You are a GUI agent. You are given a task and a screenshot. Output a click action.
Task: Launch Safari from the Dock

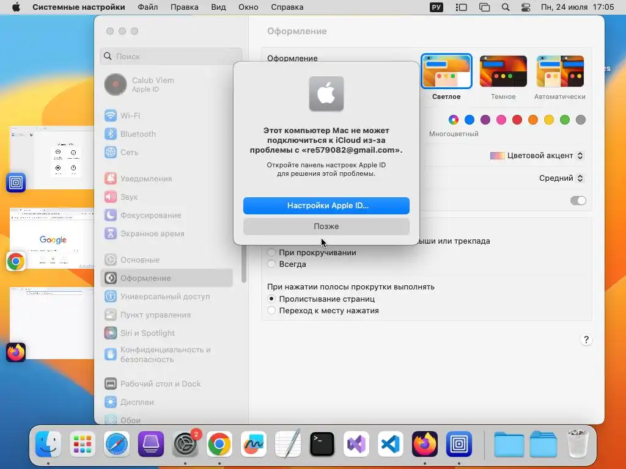[x=117, y=444]
